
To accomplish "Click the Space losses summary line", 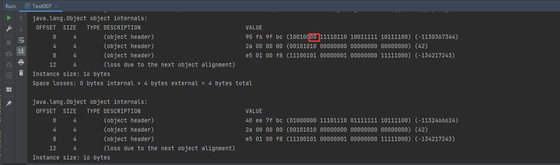I will click(x=142, y=84).
